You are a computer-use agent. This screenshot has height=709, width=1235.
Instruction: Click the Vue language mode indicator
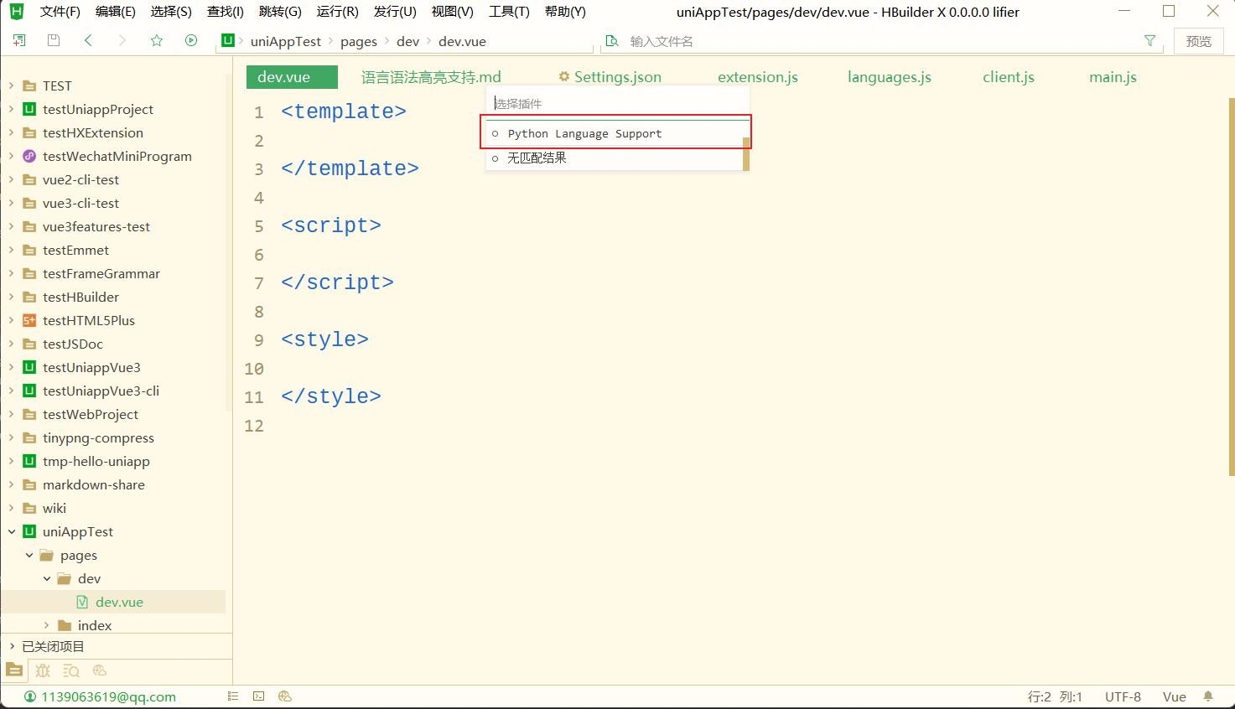[x=1174, y=696]
